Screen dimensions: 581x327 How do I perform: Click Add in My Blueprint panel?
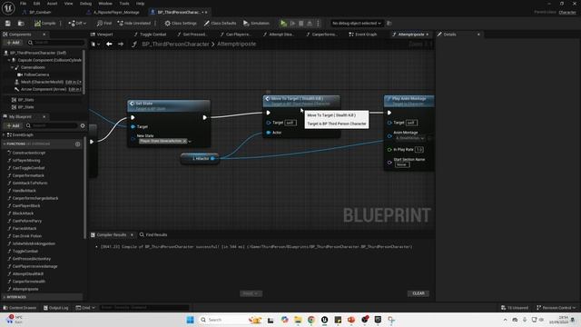[13, 125]
